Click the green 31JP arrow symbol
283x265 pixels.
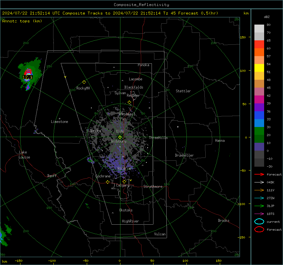(x=259, y=206)
